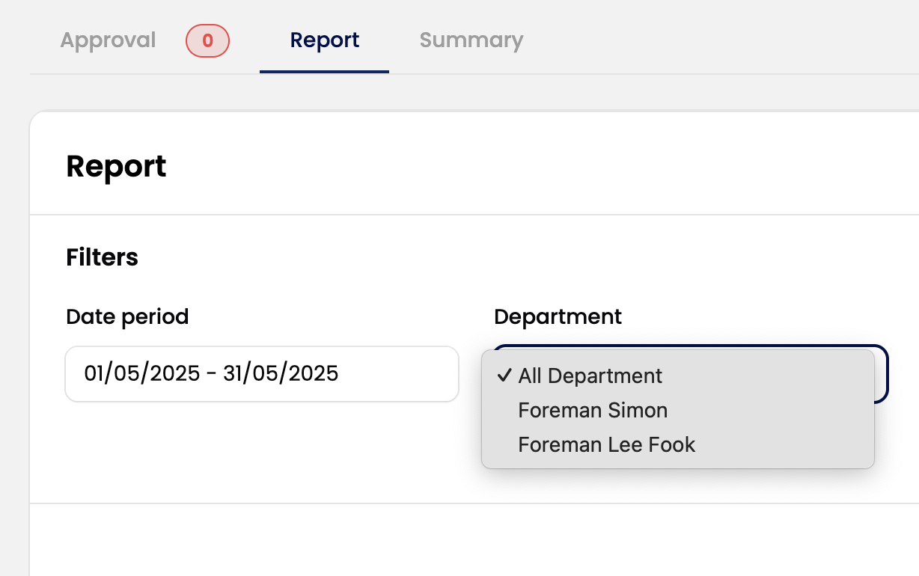
Task: Click the 31/05/2025 end date text
Action: coord(281,373)
